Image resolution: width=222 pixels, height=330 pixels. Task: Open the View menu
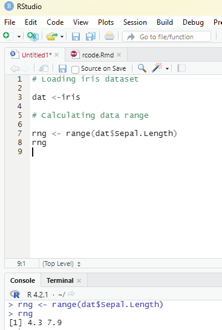(x=80, y=22)
